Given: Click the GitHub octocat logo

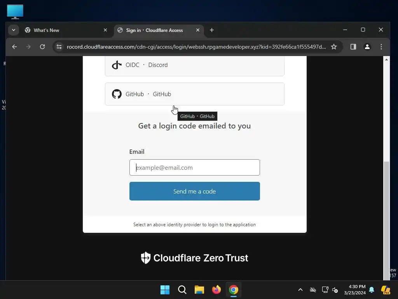Looking at the screenshot, I should click(x=117, y=94).
